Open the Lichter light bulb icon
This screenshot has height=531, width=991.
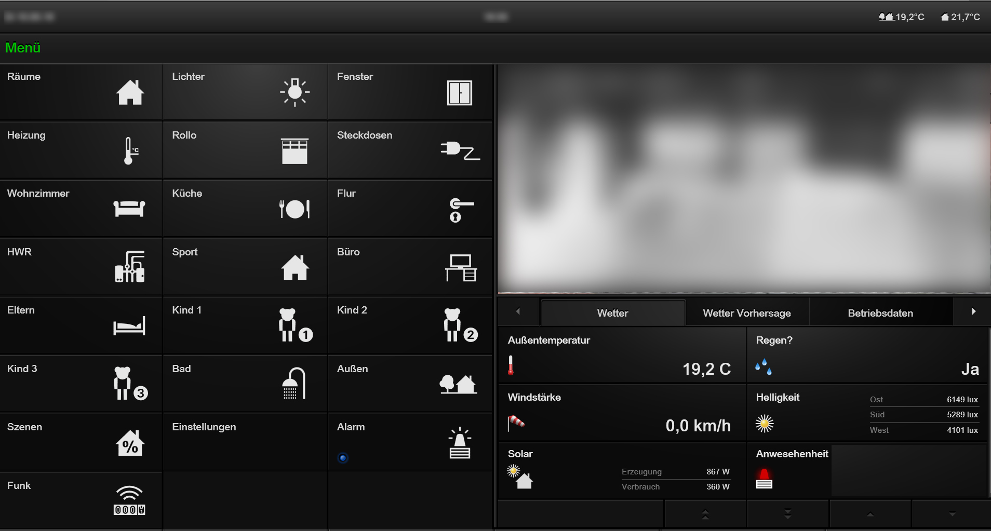tap(294, 92)
